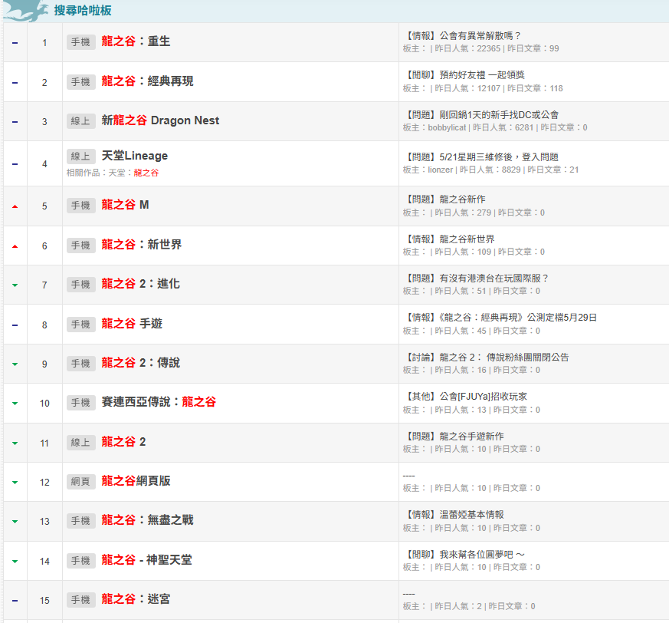The image size is (669, 623).
Task: Open the 龍之谷 2：傳說 board
Action: pos(140,363)
